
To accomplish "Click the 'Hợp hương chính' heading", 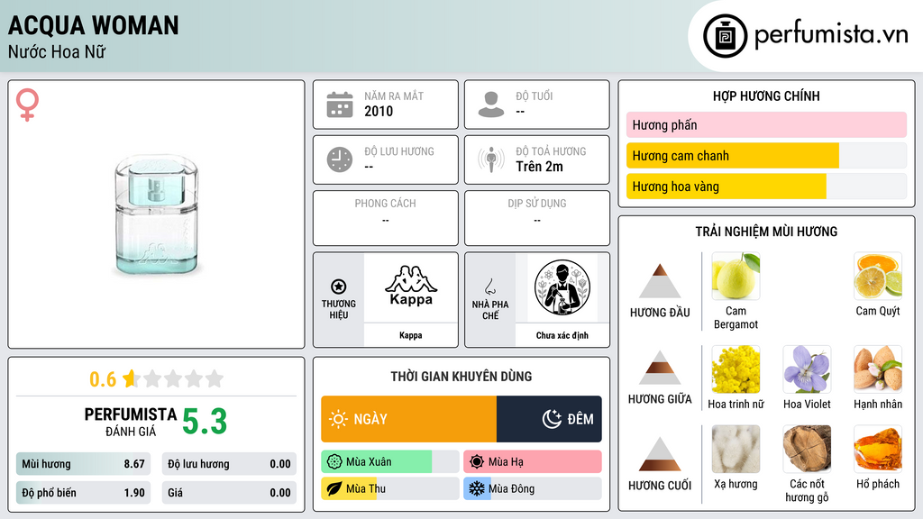I will click(x=766, y=96).
